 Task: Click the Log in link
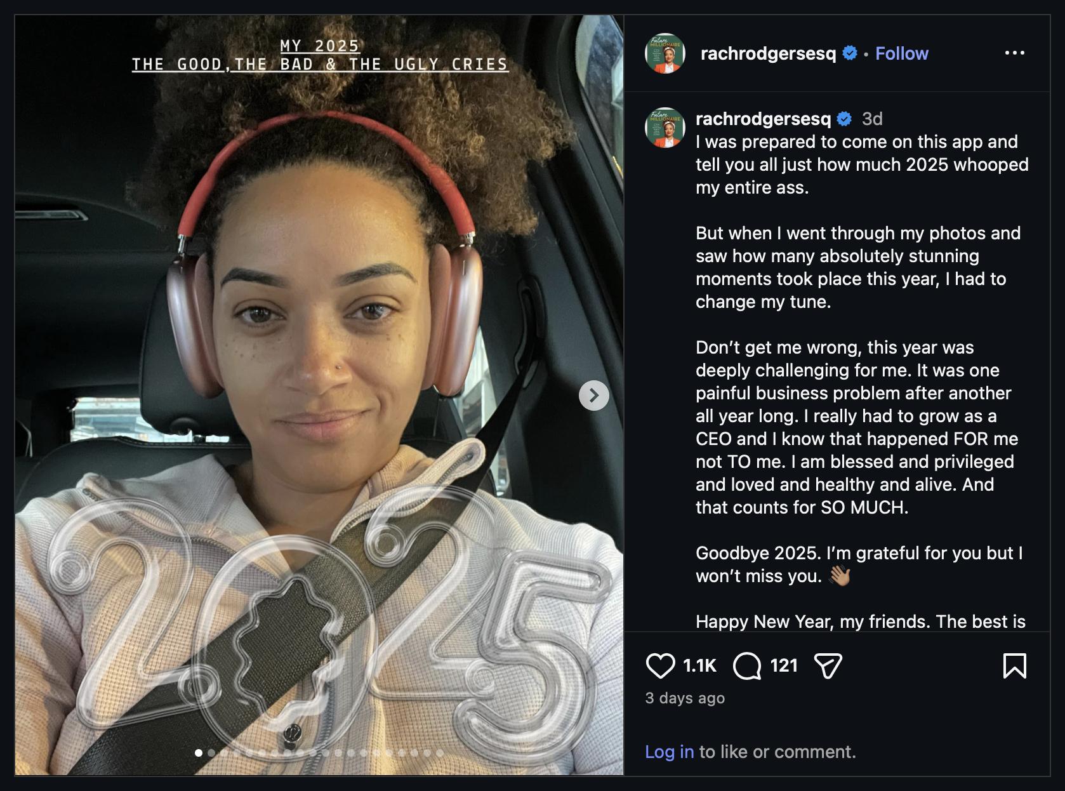click(x=669, y=752)
